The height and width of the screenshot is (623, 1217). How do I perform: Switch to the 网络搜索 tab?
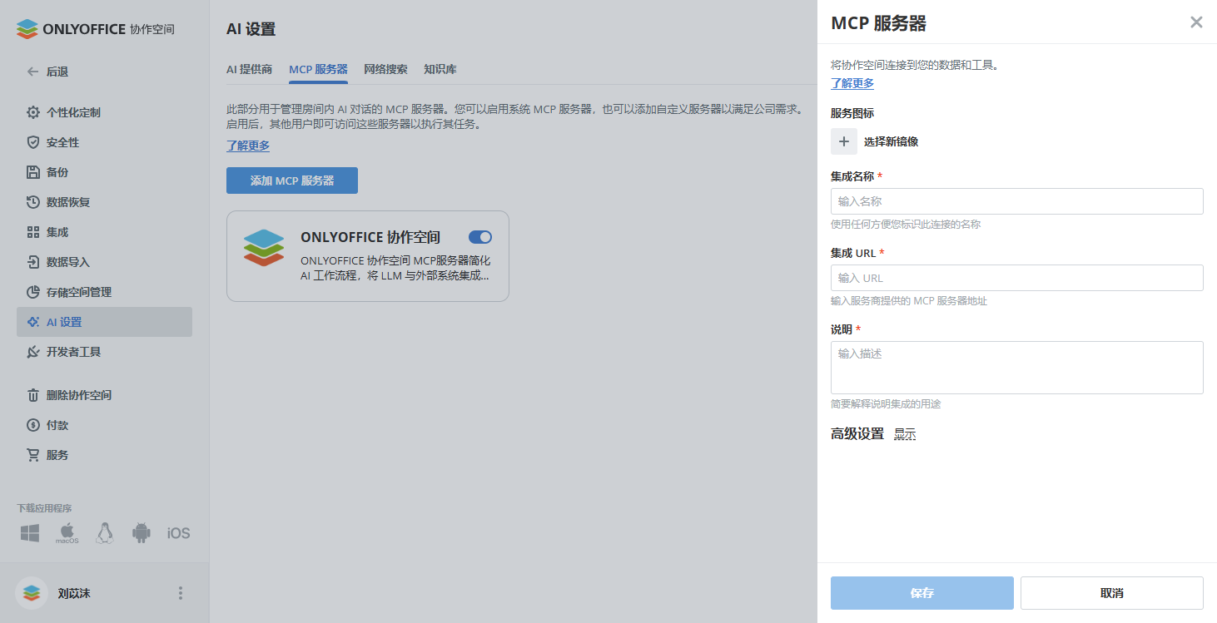[385, 69]
